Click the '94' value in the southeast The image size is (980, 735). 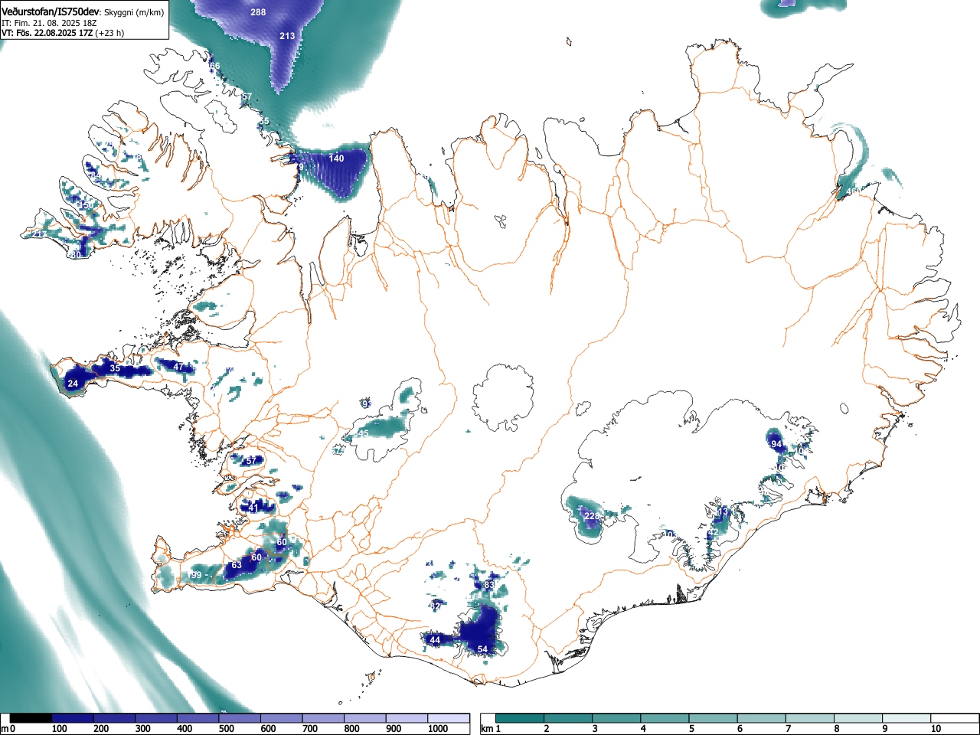(776, 444)
